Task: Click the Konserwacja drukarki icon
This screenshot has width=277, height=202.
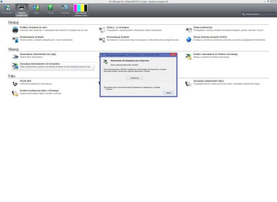Action: (x=102, y=39)
